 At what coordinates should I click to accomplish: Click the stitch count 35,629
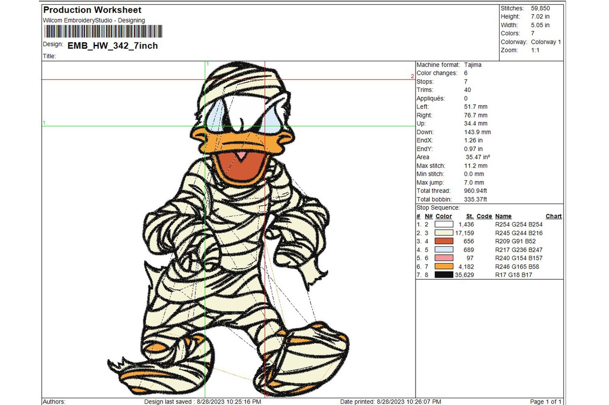[464, 275]
